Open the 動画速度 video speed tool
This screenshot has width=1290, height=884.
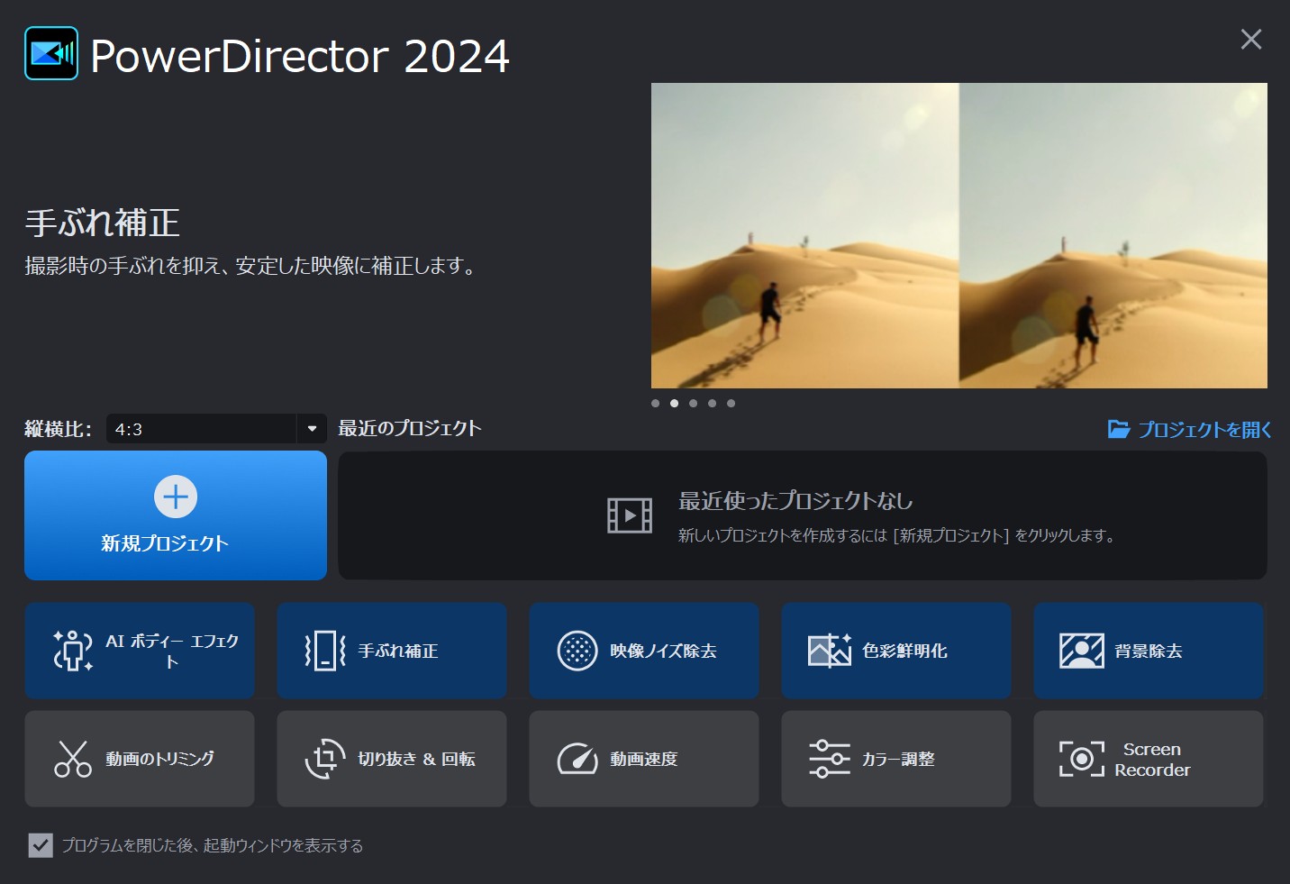click(644, 759)
